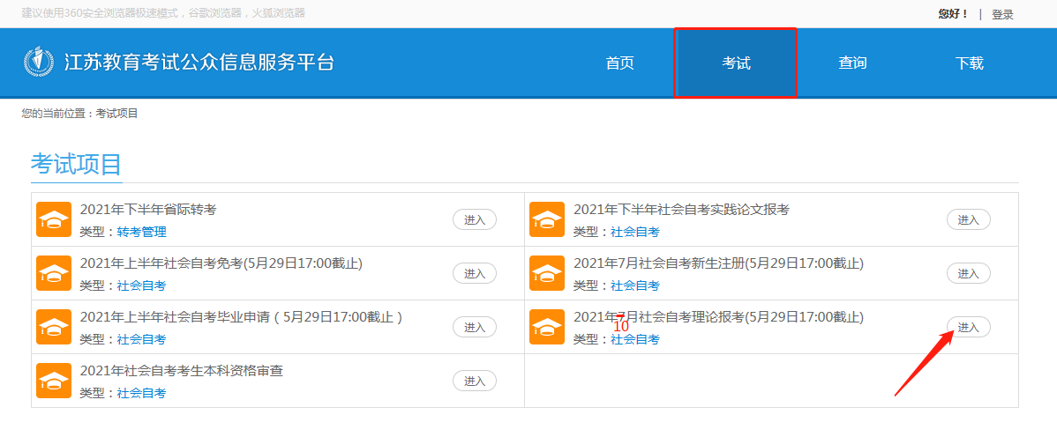Open 社会自考 type link under 毕业申请

click(x=141, y=340)
